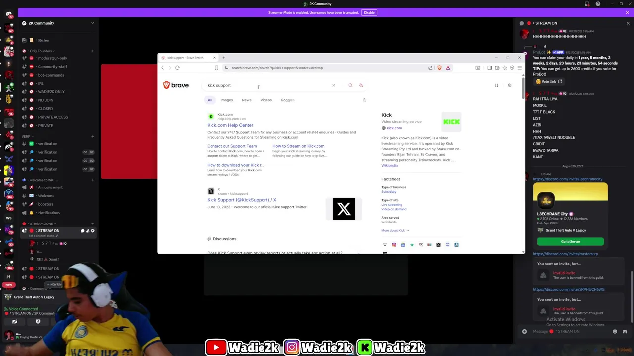Open new browser tab with plus
634x356 pixels.
tap(223, 58)
